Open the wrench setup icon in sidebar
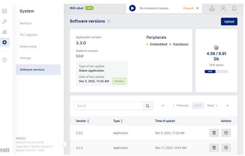This screenshot has height=156, width=245. [x=4, y=22]
